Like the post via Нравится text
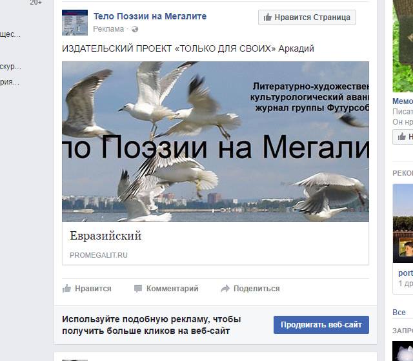Image resolution: width=413 pixels, height=361 pixels. 93,289
